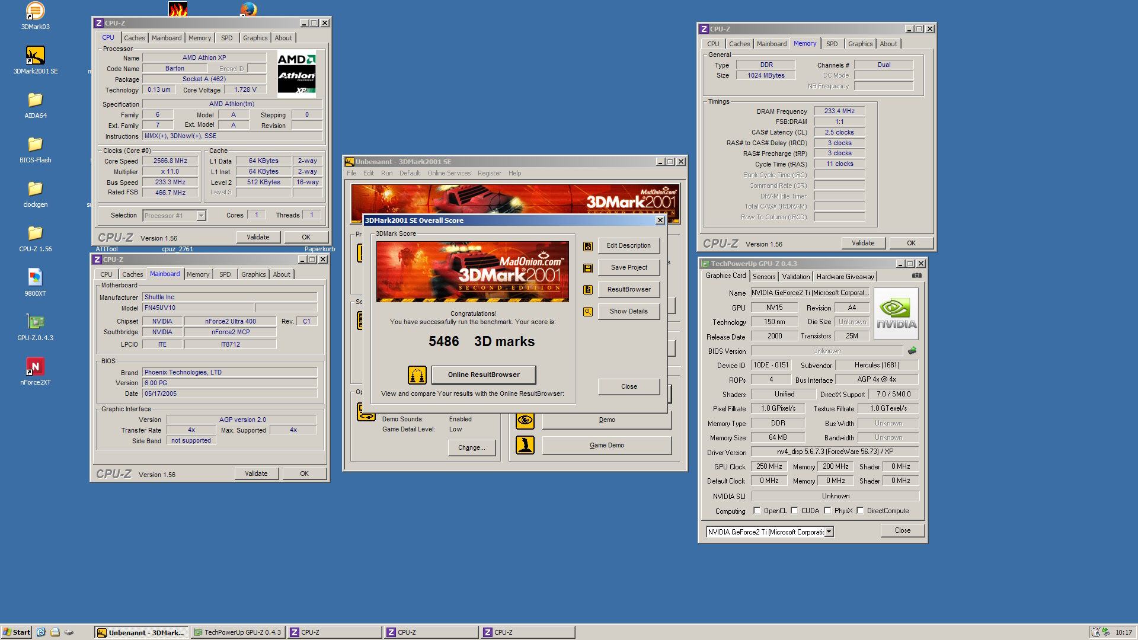Viewport: 1138px width, 640px height.
Task: Launch GPU-Z.0.4.3 from desktop
Action: (35, 327)
